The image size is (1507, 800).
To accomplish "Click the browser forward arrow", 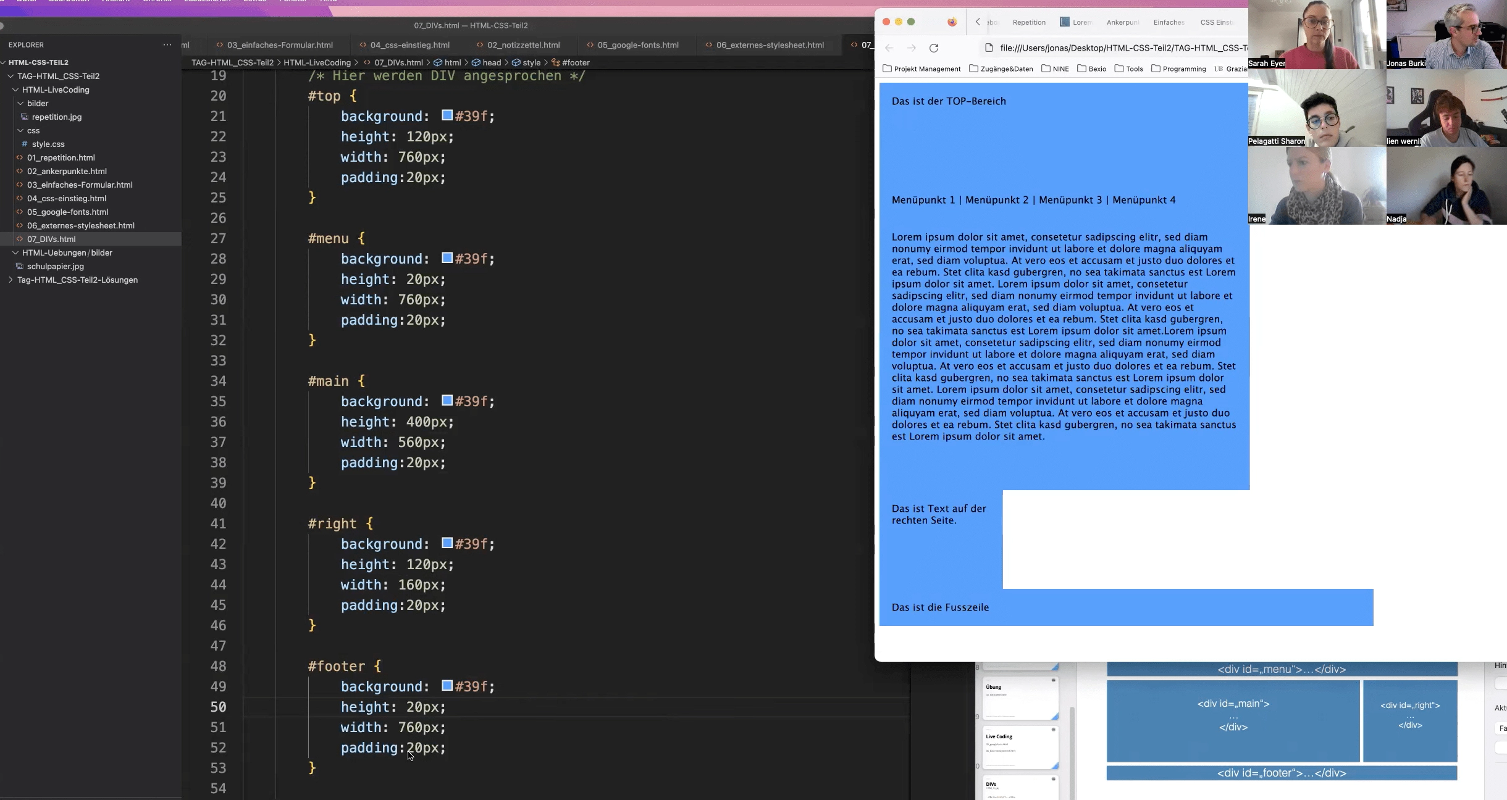I will [x=912, y=48].
